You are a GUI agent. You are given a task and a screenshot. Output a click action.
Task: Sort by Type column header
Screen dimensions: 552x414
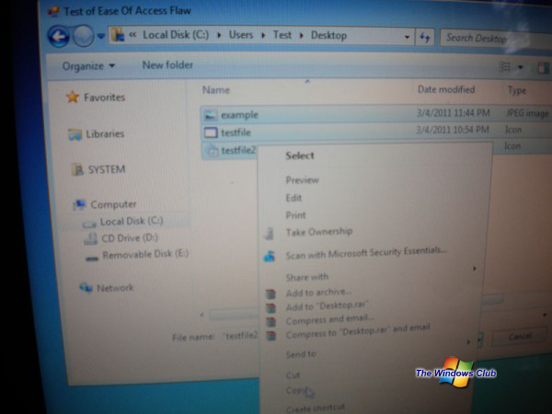517,90
